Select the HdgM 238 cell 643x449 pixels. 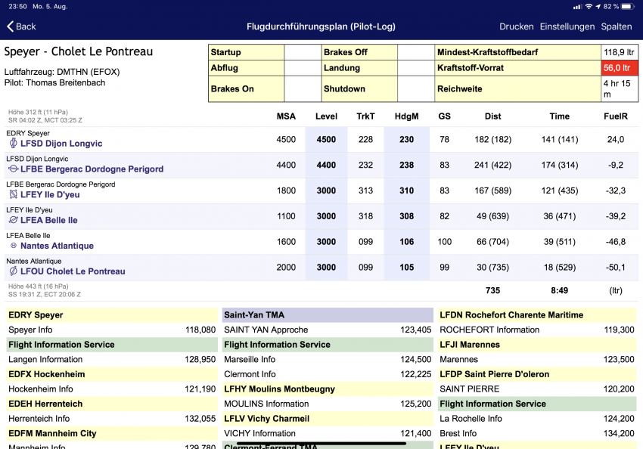point(406,165)
